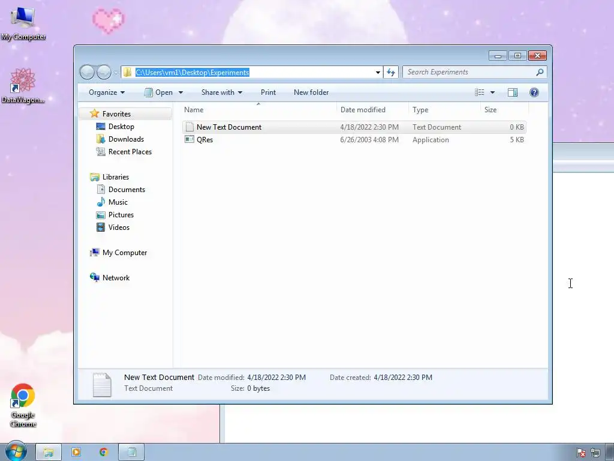Select Recent Places under Favorites
This screenshot has height=461, width=614.
(130, 152)
